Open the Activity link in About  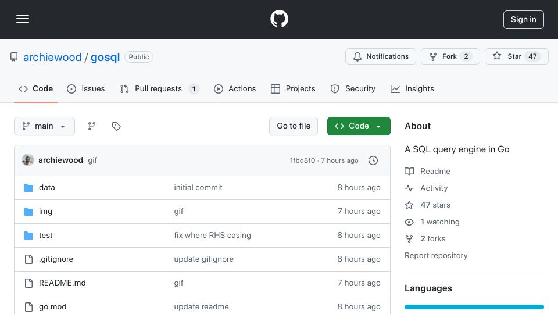click(434, 188)
